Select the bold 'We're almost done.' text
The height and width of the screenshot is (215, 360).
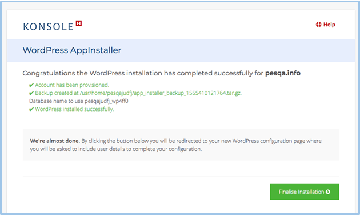pyautogui.click(x=55, y=141)
